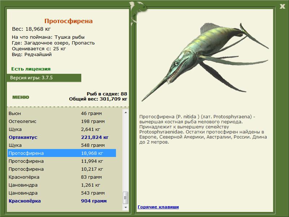Click the Общий вес: 301,709 кг text
Image resolution: width=289 pixels, height=217 pixels.
[x=98, y=99]
